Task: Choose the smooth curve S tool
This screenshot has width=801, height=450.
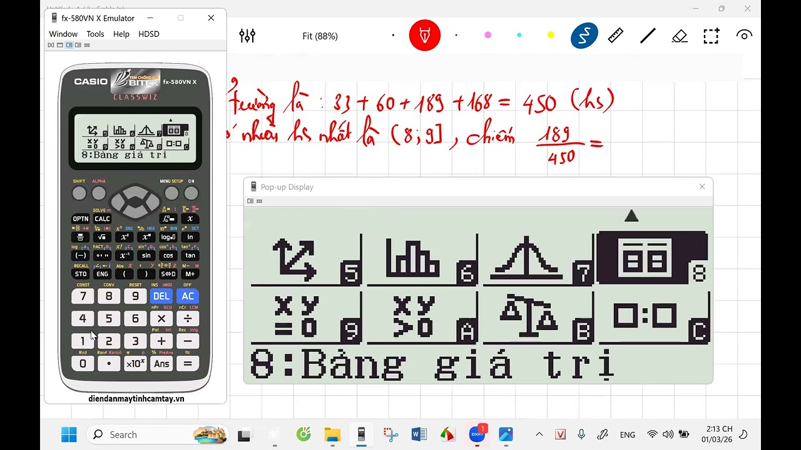Action: [x=584, y=36]
